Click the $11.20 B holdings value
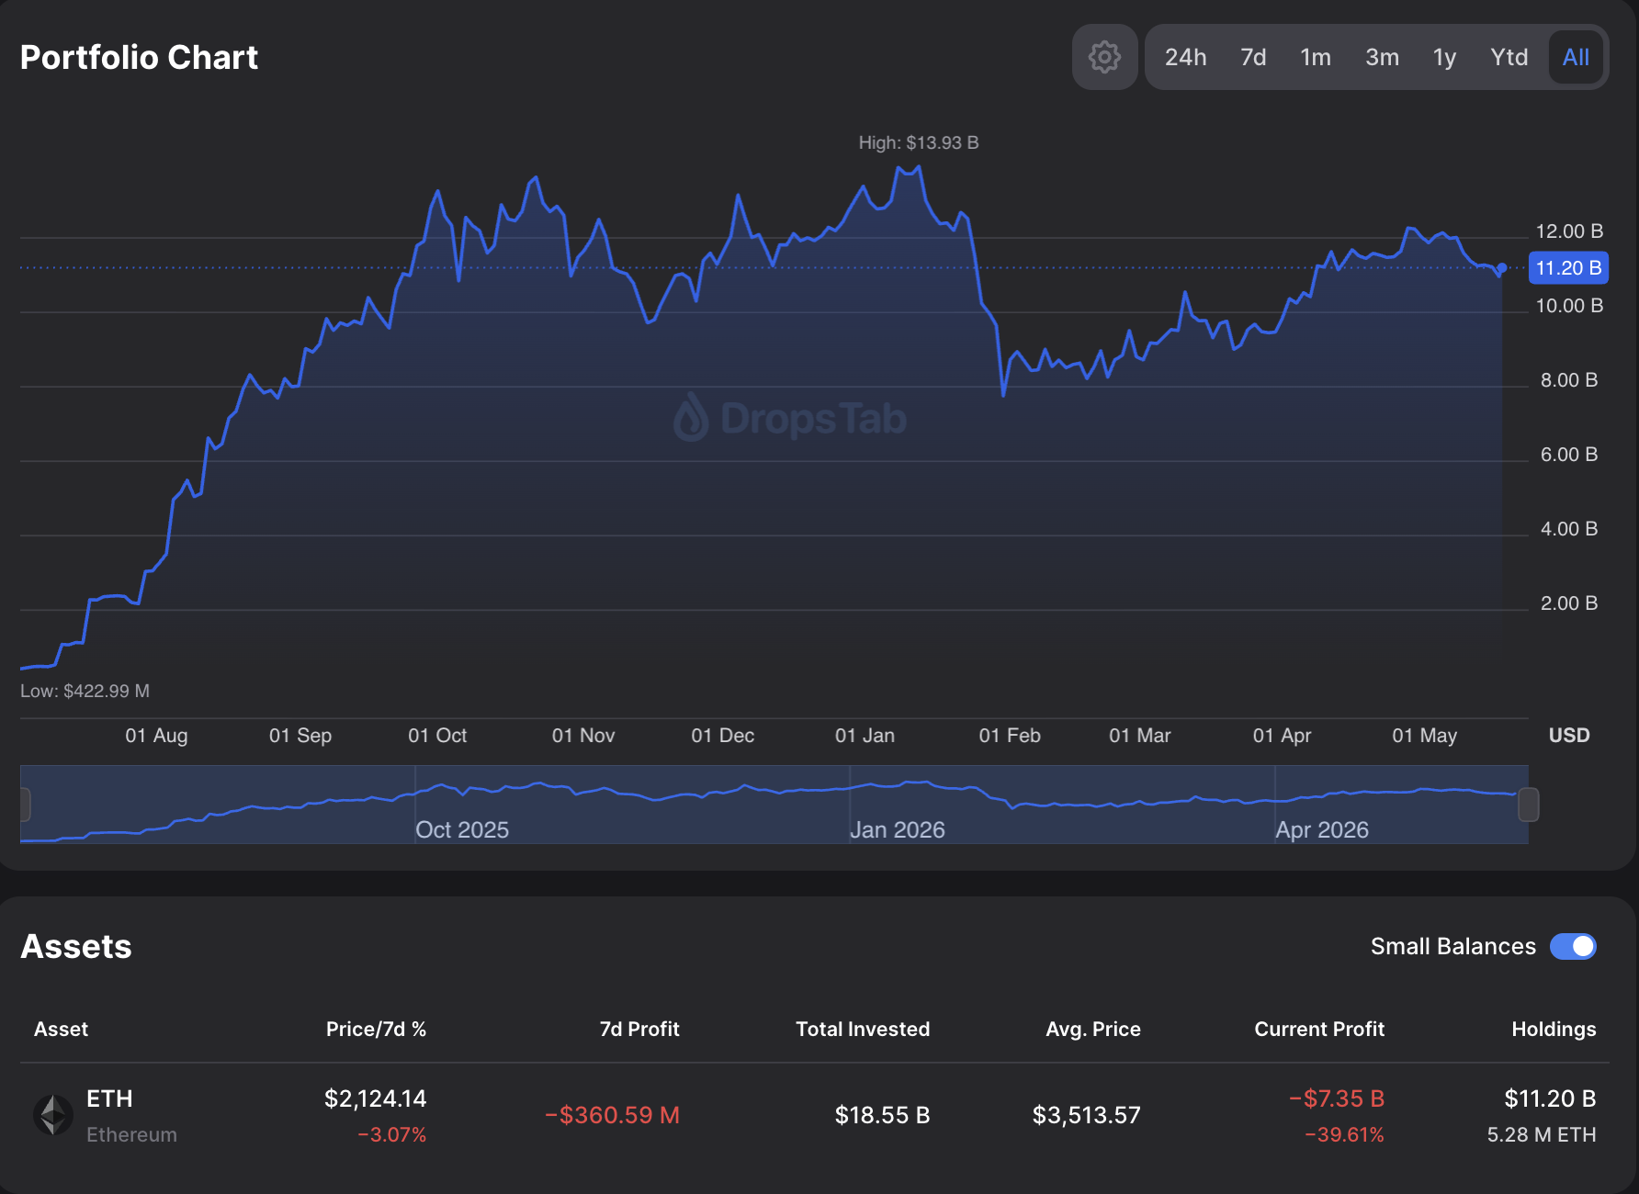Viewport: 1639px width, 1194px height. tap(1550, 1098)
